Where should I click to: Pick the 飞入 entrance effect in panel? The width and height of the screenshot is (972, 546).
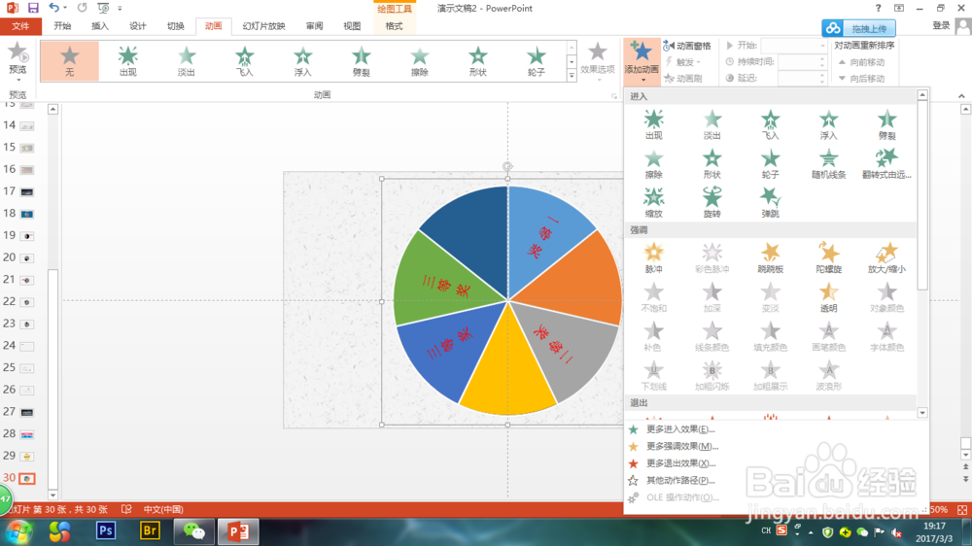[770, 124]
